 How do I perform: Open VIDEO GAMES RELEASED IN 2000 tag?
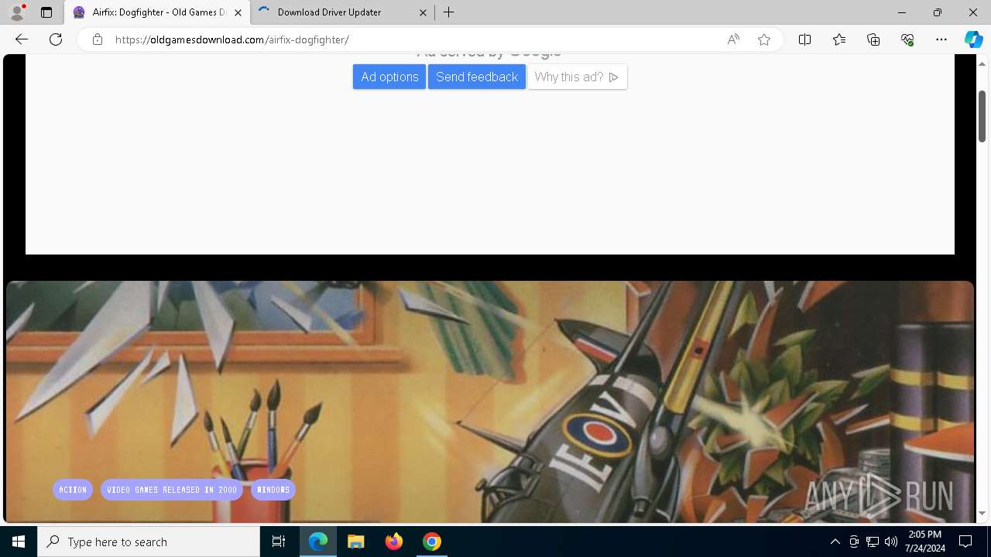click(x=172, y=490)
